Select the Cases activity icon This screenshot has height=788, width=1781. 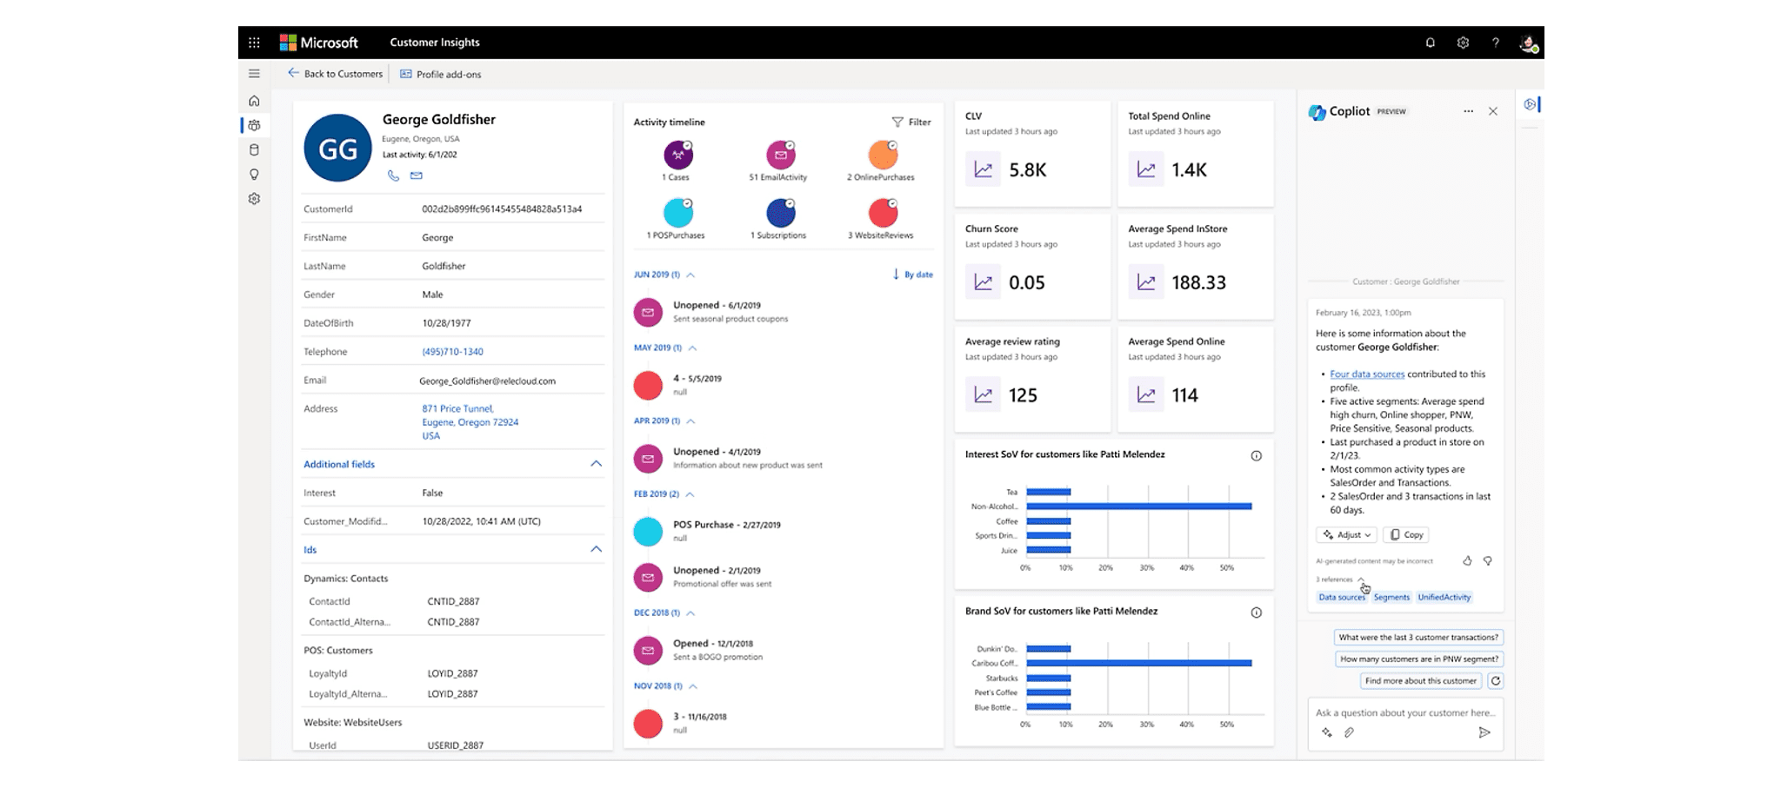tap(678, 155)
